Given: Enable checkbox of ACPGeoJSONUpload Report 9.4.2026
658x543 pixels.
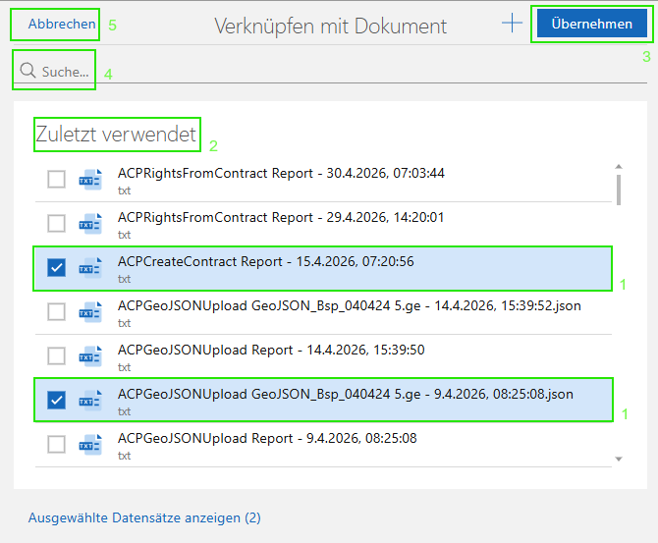Looking at the screenshot, I should tap(56, 444).
